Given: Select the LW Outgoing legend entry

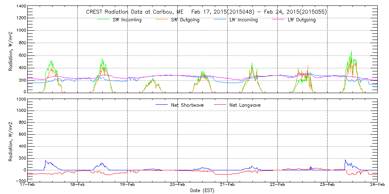Looking at the screenshot, I should tap(301, 20).
